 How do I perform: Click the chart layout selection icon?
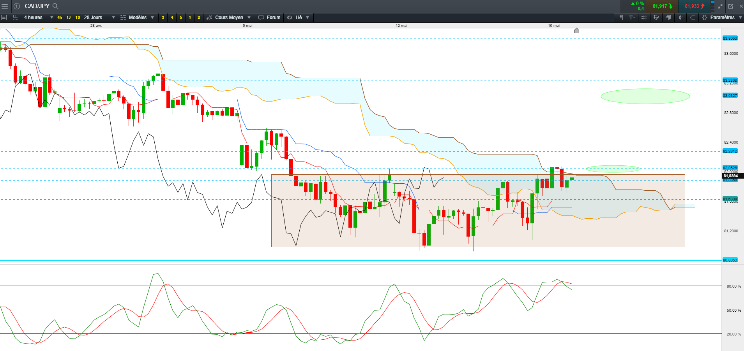(16, 18)
